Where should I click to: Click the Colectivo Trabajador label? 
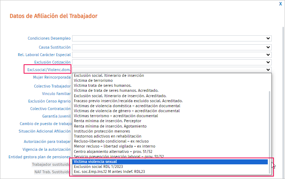click(52, 86)
